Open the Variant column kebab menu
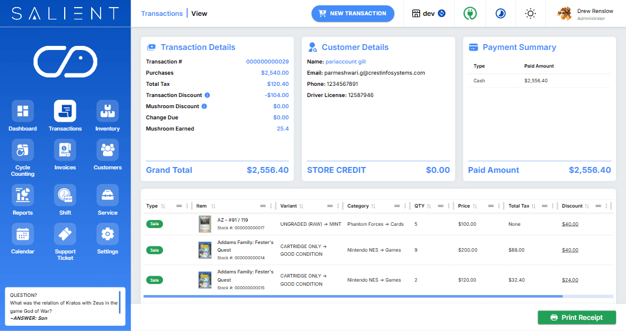626x331 pixels. tap(338, 206)
